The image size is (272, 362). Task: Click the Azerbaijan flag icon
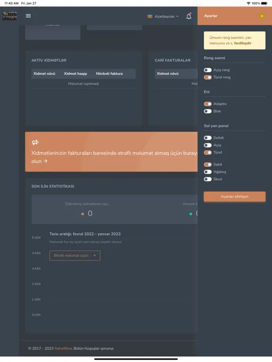[x=150, y=16]
